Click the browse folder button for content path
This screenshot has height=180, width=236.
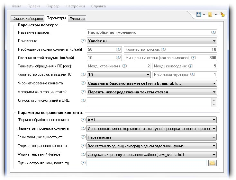coord(212,163)
